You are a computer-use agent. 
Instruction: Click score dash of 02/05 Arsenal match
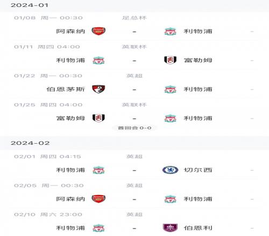click(x=134, y=199)
